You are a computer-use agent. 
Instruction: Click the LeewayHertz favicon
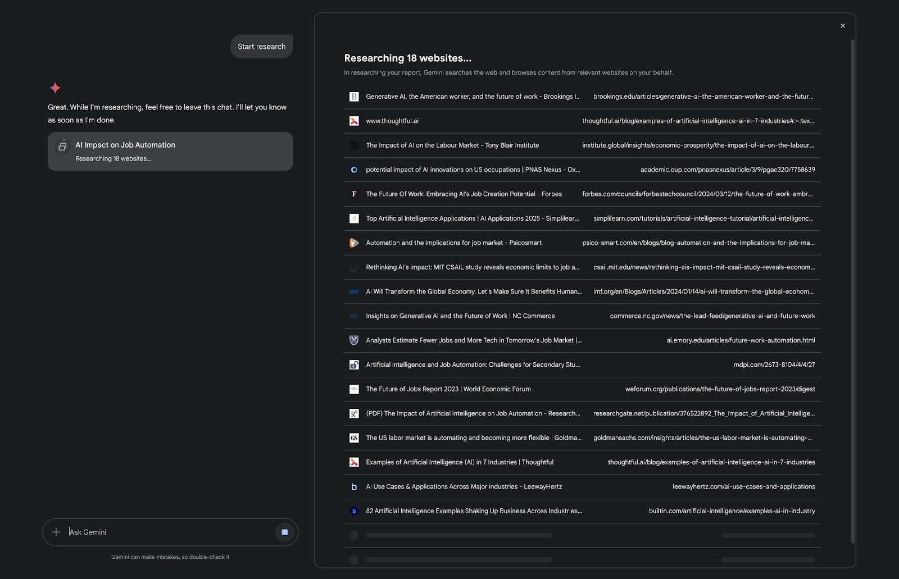pos(354,487)
